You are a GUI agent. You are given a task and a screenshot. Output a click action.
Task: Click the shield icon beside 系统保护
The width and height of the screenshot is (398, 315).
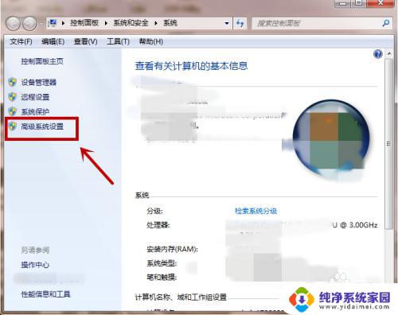13,111
